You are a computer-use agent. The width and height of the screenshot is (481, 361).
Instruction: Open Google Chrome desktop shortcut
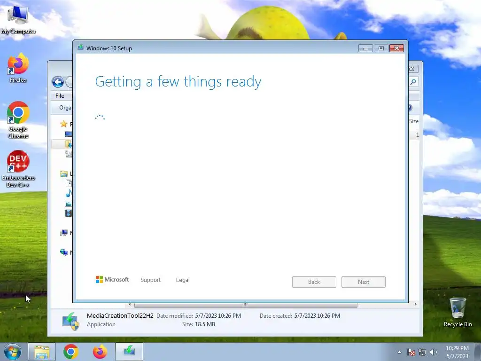point(18,120)
